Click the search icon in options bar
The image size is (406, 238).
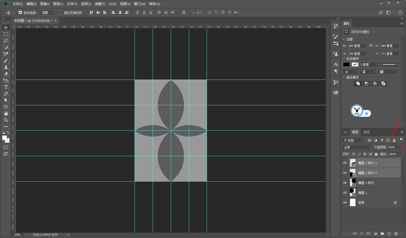(x=381, y=12)
